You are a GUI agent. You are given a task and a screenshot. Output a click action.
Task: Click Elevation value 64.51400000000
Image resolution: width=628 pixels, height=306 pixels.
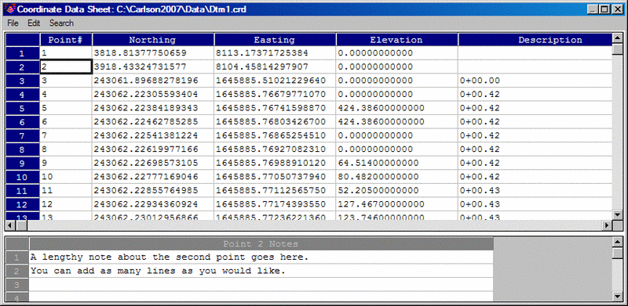[x=396, y=163]
